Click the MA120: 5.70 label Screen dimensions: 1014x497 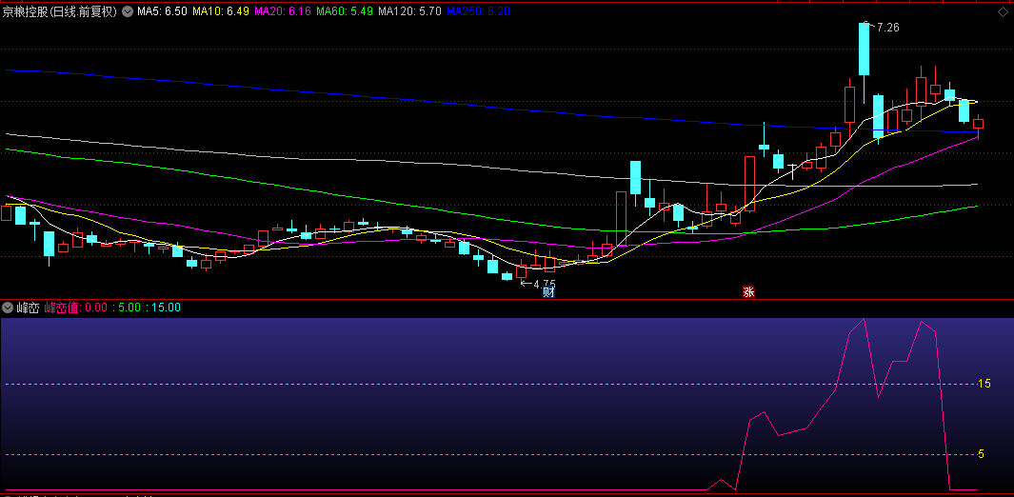click(x=410, y=11)
